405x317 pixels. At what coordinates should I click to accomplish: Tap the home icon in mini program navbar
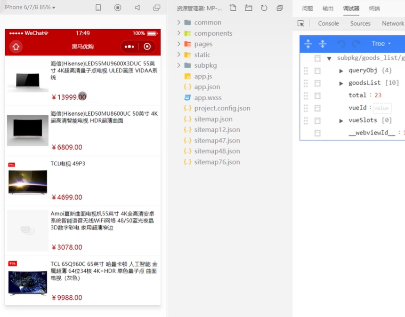(16, 47)
